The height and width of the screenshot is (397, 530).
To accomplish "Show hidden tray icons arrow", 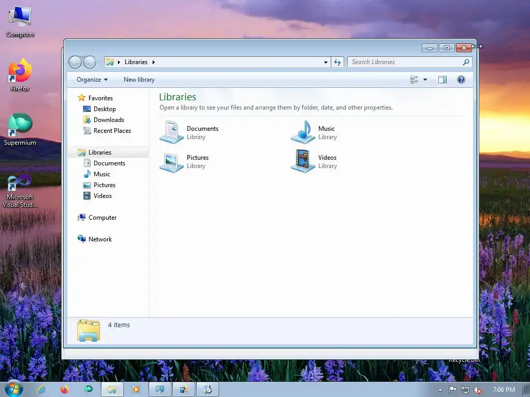I will point(440,390).
